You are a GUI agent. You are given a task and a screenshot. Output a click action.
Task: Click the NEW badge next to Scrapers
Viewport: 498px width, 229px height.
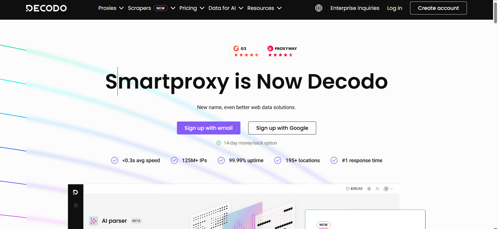click(x=161, y=8)
